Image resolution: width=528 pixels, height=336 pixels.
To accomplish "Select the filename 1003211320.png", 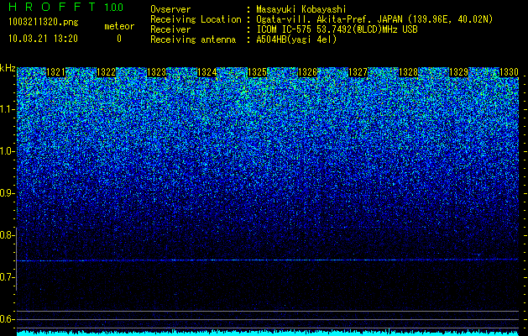I will [44, 22].
